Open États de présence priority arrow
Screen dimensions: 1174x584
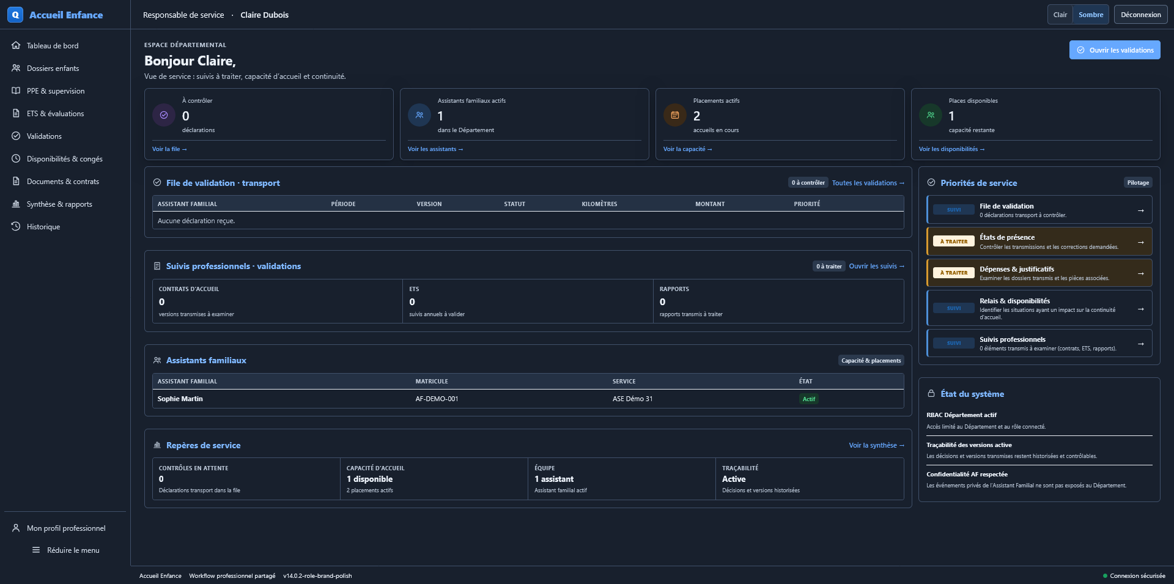click(1140, 242)
